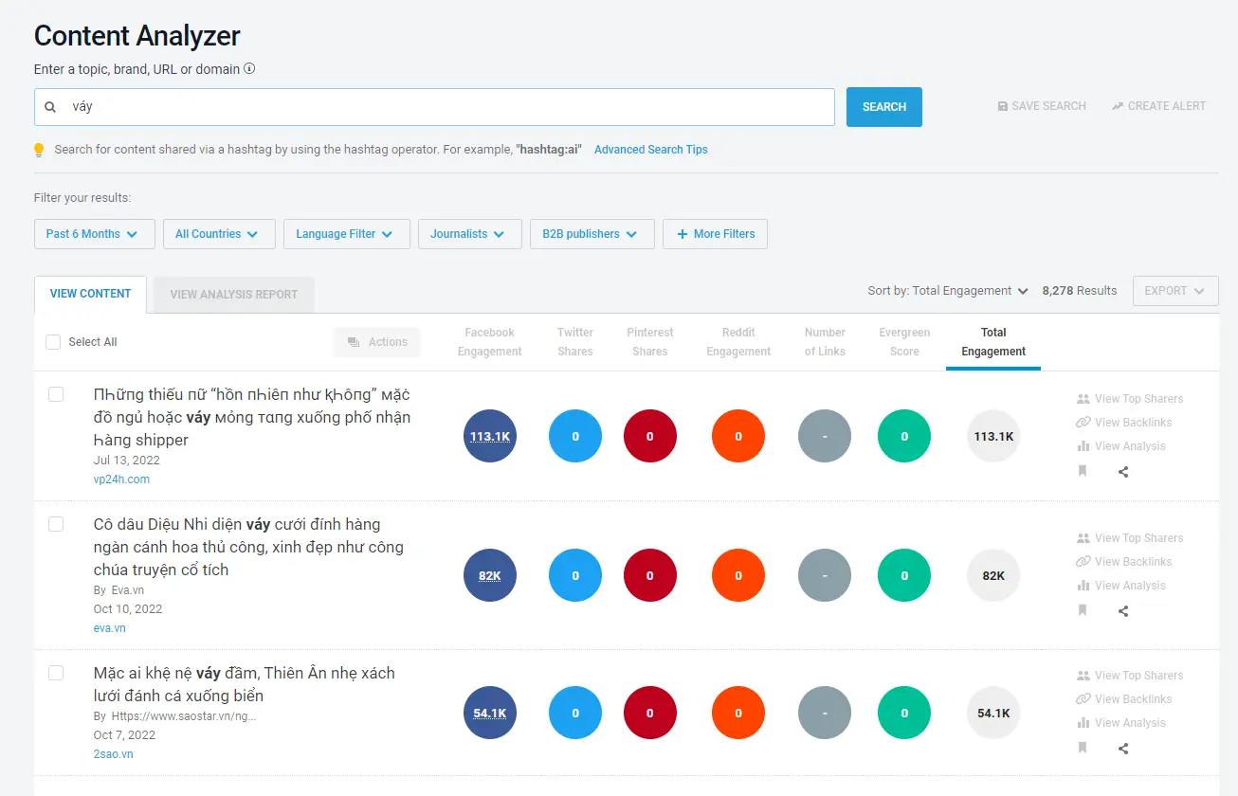Switch to the View Analysis Report tab
Image resolution: width=1238 pixels, height=796 pixels.
[233, 295]
